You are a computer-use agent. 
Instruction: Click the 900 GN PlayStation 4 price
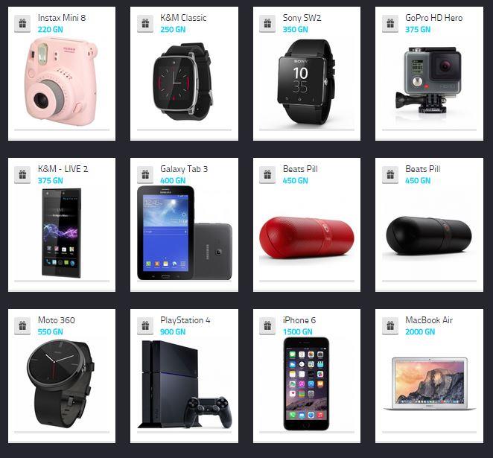click(173, 332)
